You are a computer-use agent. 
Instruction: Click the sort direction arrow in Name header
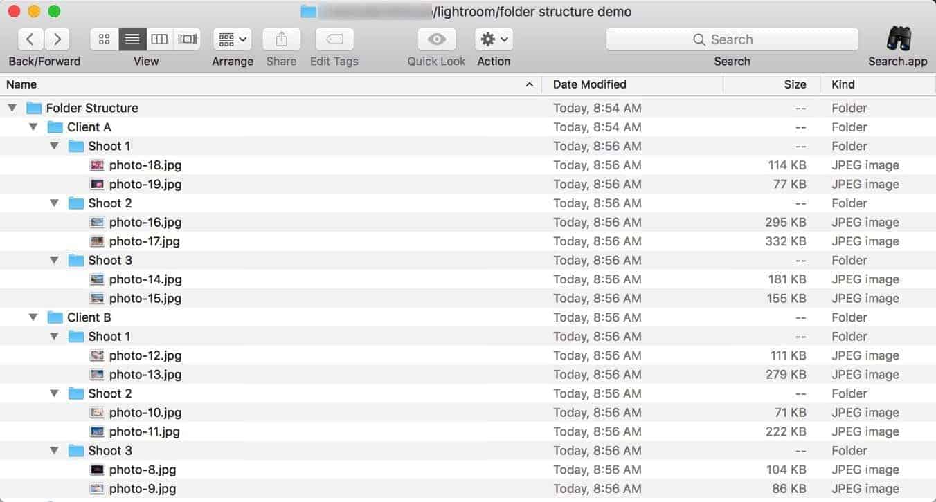pos(530,84)
